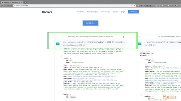
Task: Click the large centered Get API key button
Action: [x=90, y=23]
